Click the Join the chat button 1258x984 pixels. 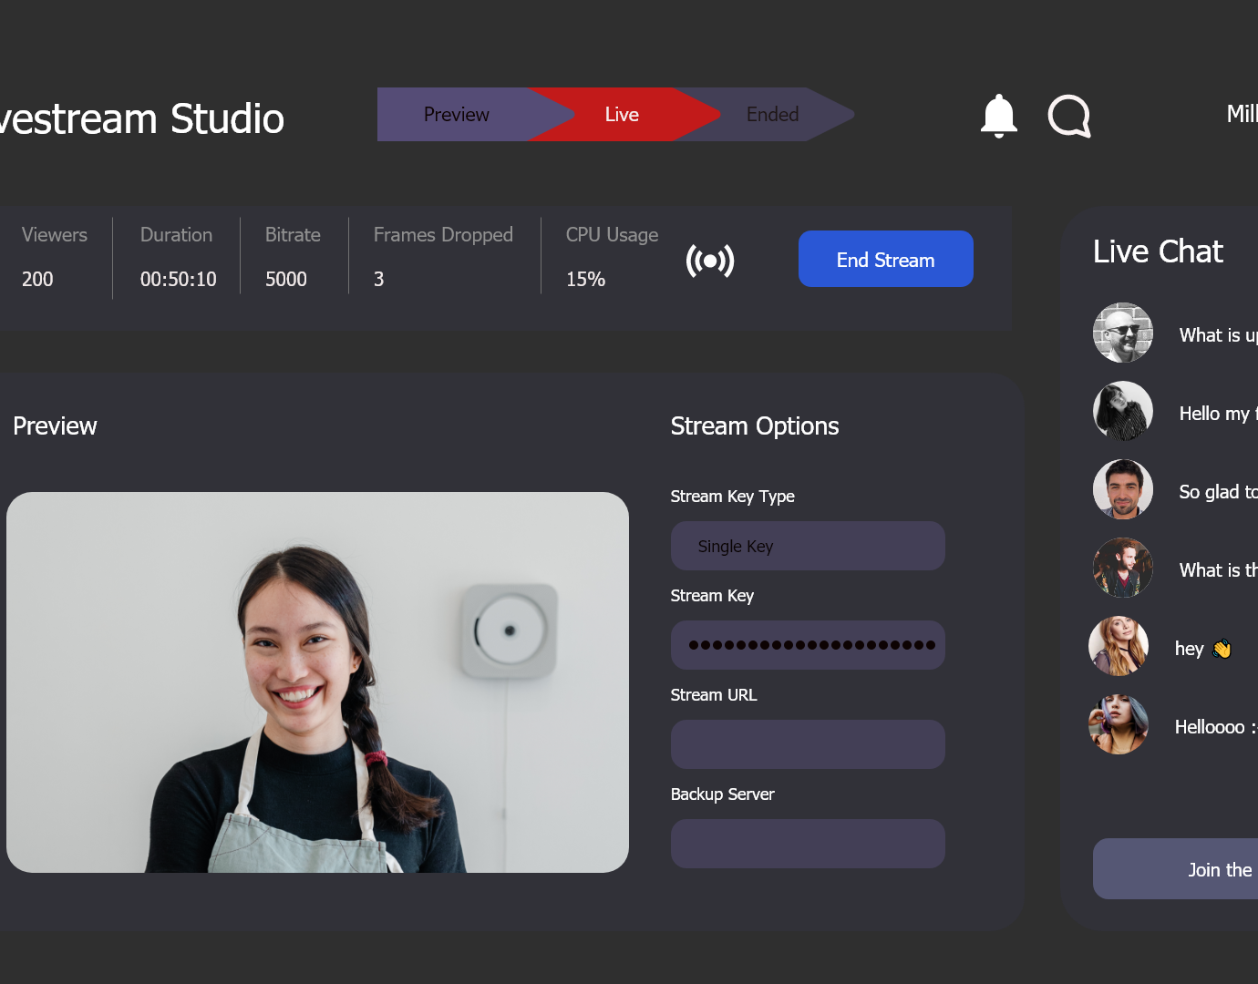coord(1175,869)
